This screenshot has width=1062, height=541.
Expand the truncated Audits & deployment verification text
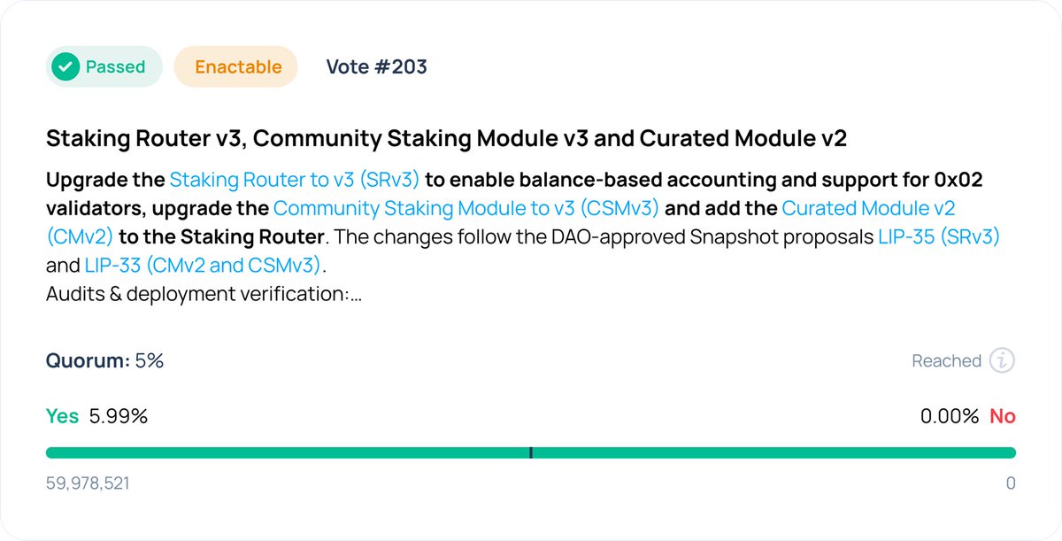coord(204,293)
